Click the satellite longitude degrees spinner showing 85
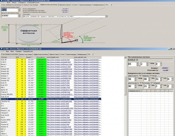The height and width of the screenshot is (136, 175). [133, 64]
